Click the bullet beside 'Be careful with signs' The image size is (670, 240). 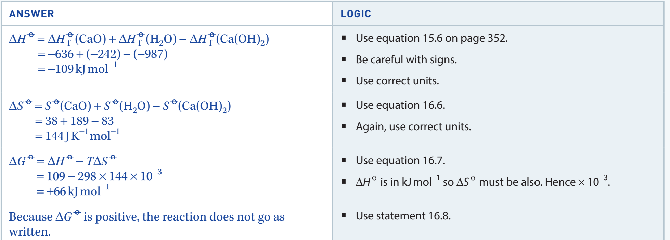tap(344, 59)
